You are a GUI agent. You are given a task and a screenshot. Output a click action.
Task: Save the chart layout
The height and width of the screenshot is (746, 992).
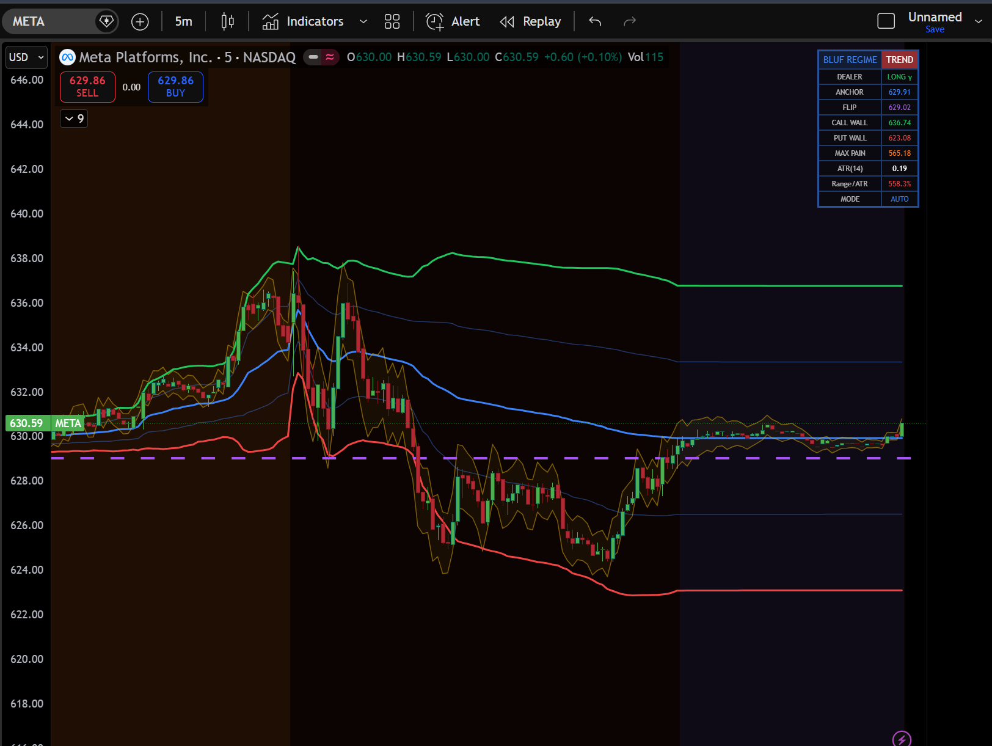[935, 29]
